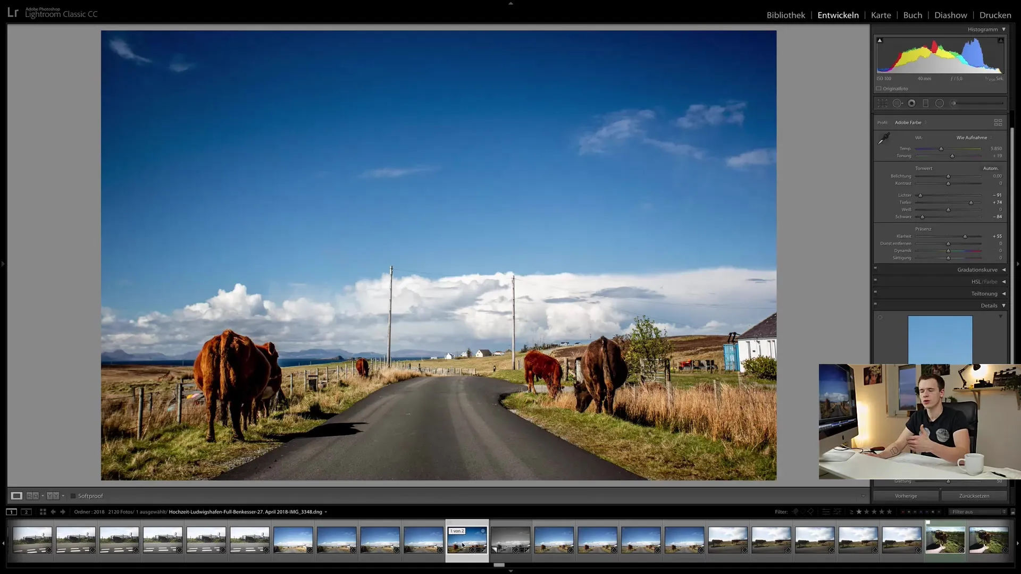This screenshot has height=574, width=1021.
Task: Switch to the Diashow module
Action: tap(951, 15)
